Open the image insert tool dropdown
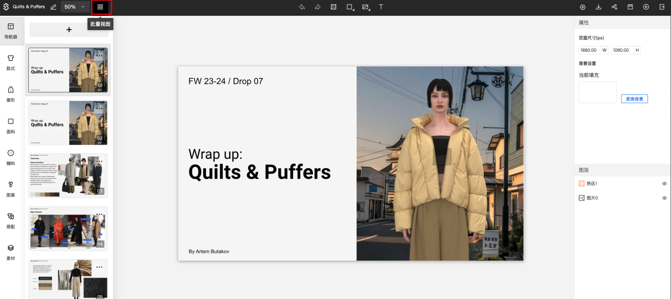 [x=366, y=7]
